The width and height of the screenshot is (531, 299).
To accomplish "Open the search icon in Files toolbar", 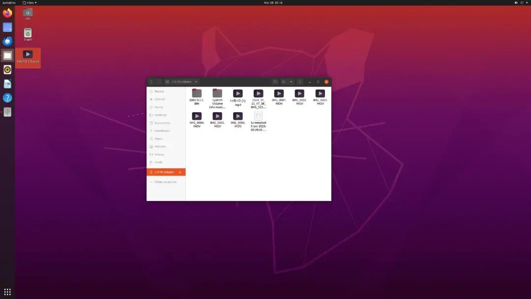I will coord(275,82).
